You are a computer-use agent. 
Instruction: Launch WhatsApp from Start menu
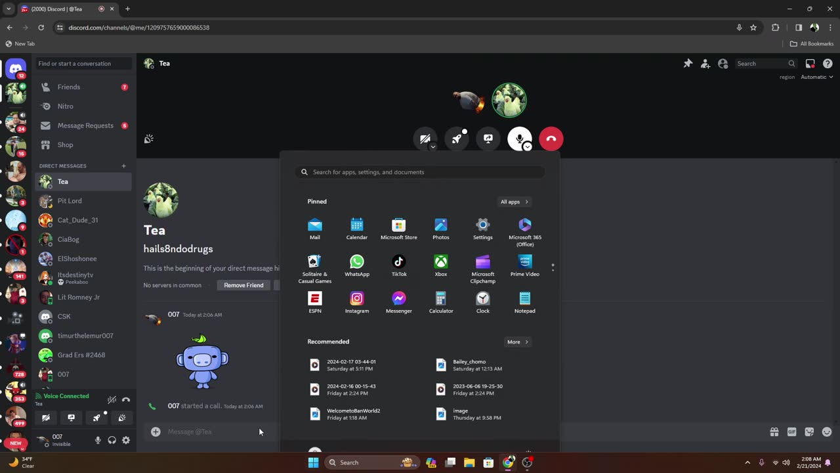[x=357, y=266]
